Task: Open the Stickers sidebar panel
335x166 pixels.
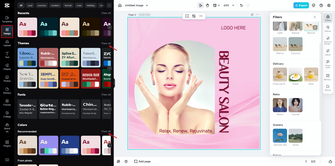Action: [7, 91]
